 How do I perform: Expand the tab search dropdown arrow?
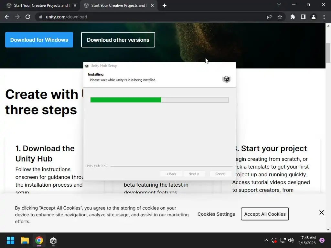(279, 5)
